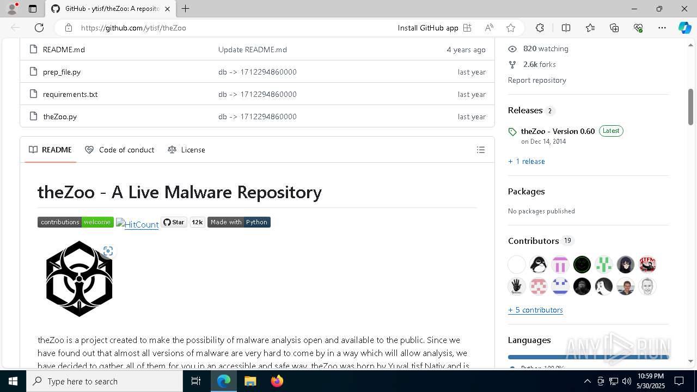
Task: Install GitHub app icon in address bar
Action: pos(467,28)
